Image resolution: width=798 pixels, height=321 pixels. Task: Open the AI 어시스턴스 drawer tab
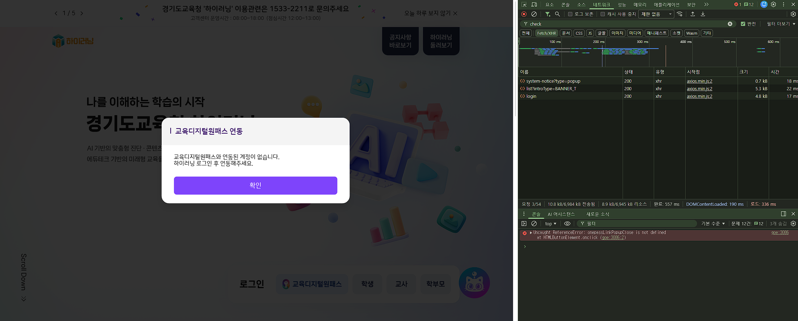pos(561,214)
